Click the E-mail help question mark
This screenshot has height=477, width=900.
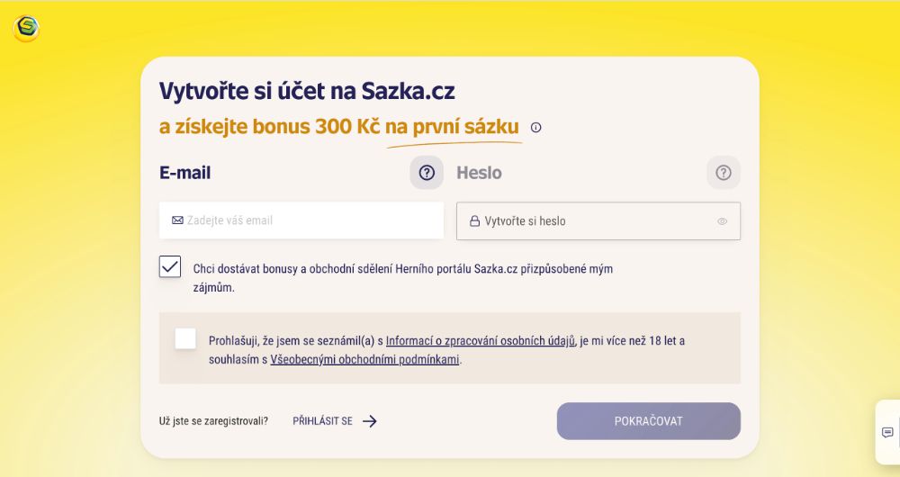point(427,173)
